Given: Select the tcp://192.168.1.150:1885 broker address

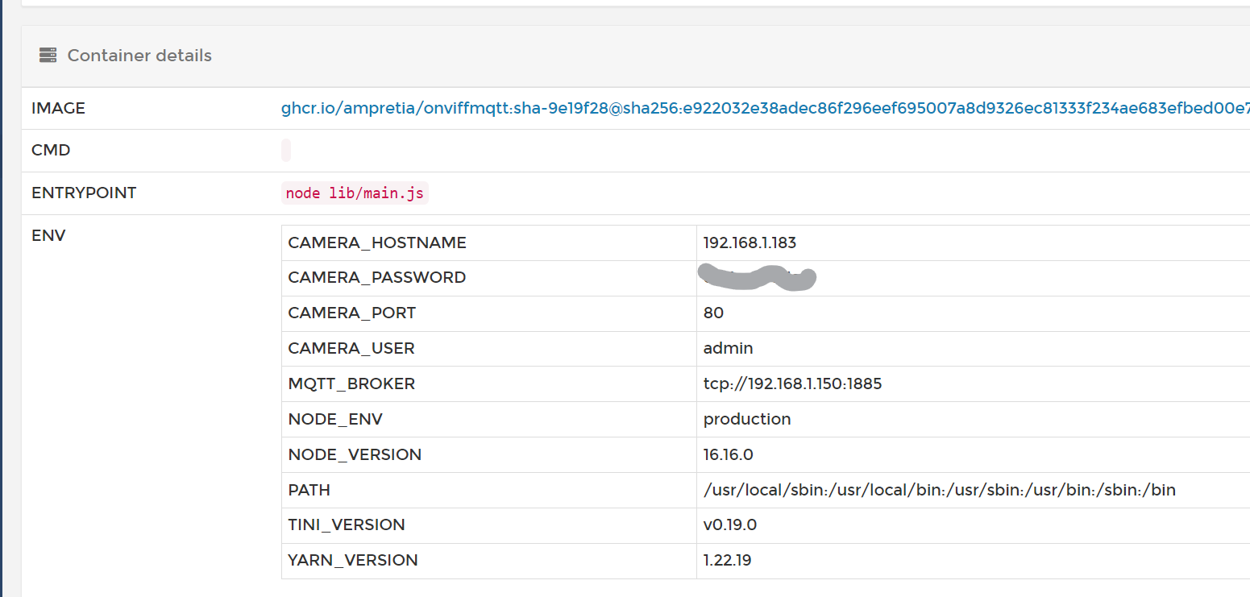Looking at the screenshot, I should 792,383.
